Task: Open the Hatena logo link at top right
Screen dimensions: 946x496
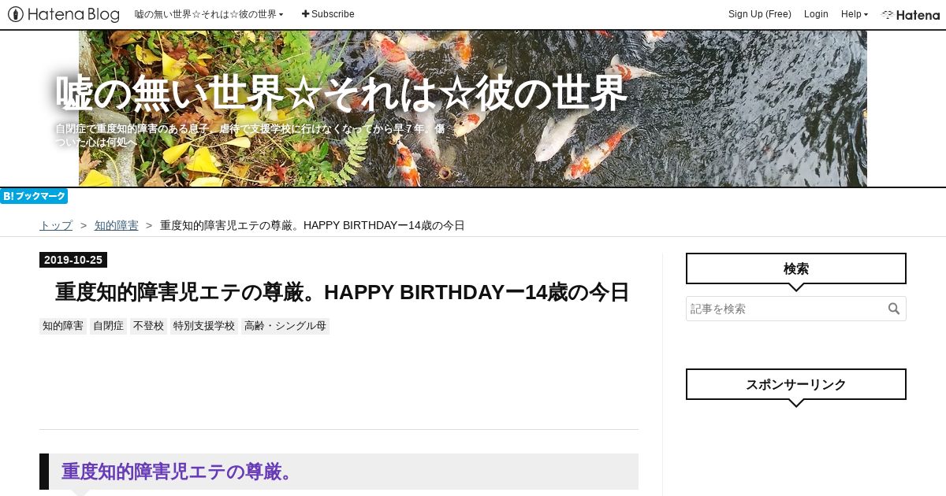Action: [911, 14]
